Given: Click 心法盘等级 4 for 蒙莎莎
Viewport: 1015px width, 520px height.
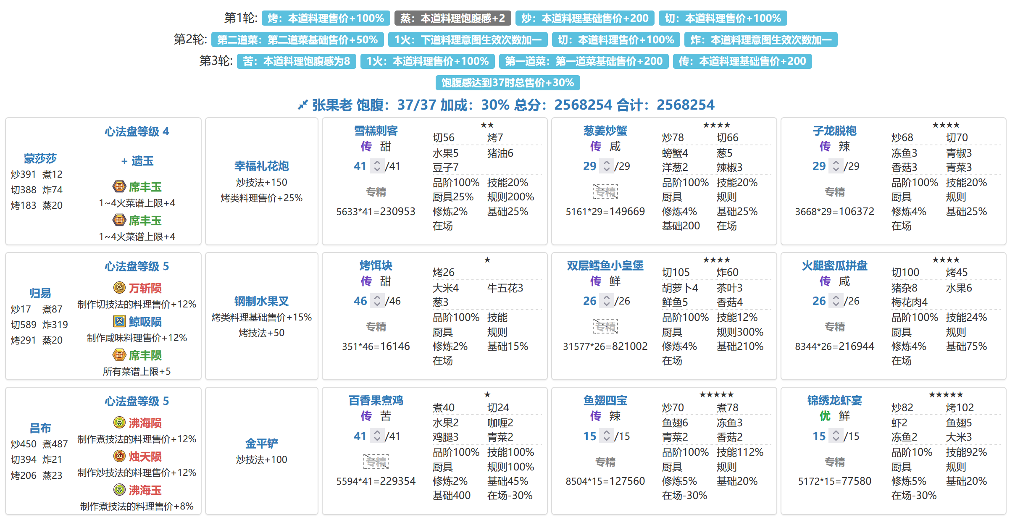Looking at the screenshot, I should 137,131.
